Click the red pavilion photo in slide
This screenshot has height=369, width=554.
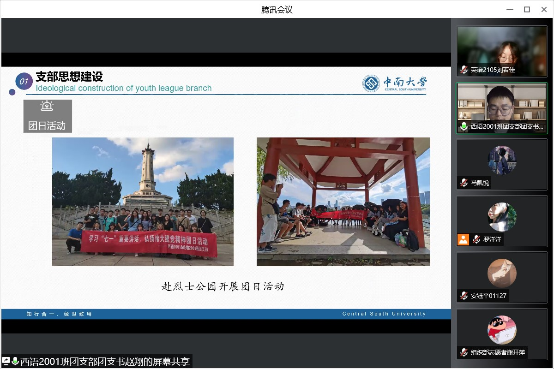click(343, 202)
